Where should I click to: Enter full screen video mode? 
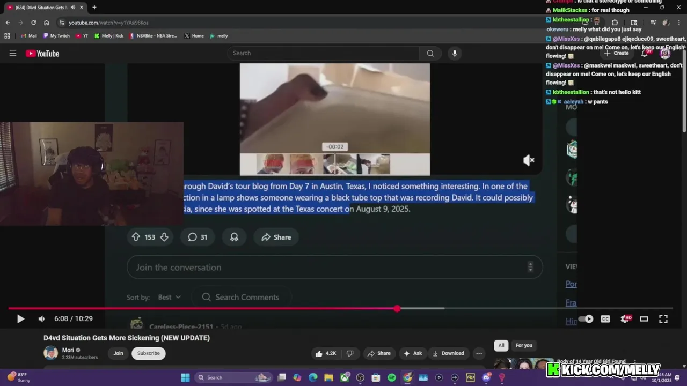tap(663, 318)
